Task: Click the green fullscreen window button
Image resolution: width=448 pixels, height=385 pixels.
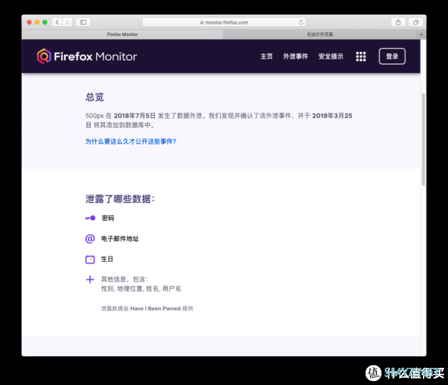Action: [45, 22]
